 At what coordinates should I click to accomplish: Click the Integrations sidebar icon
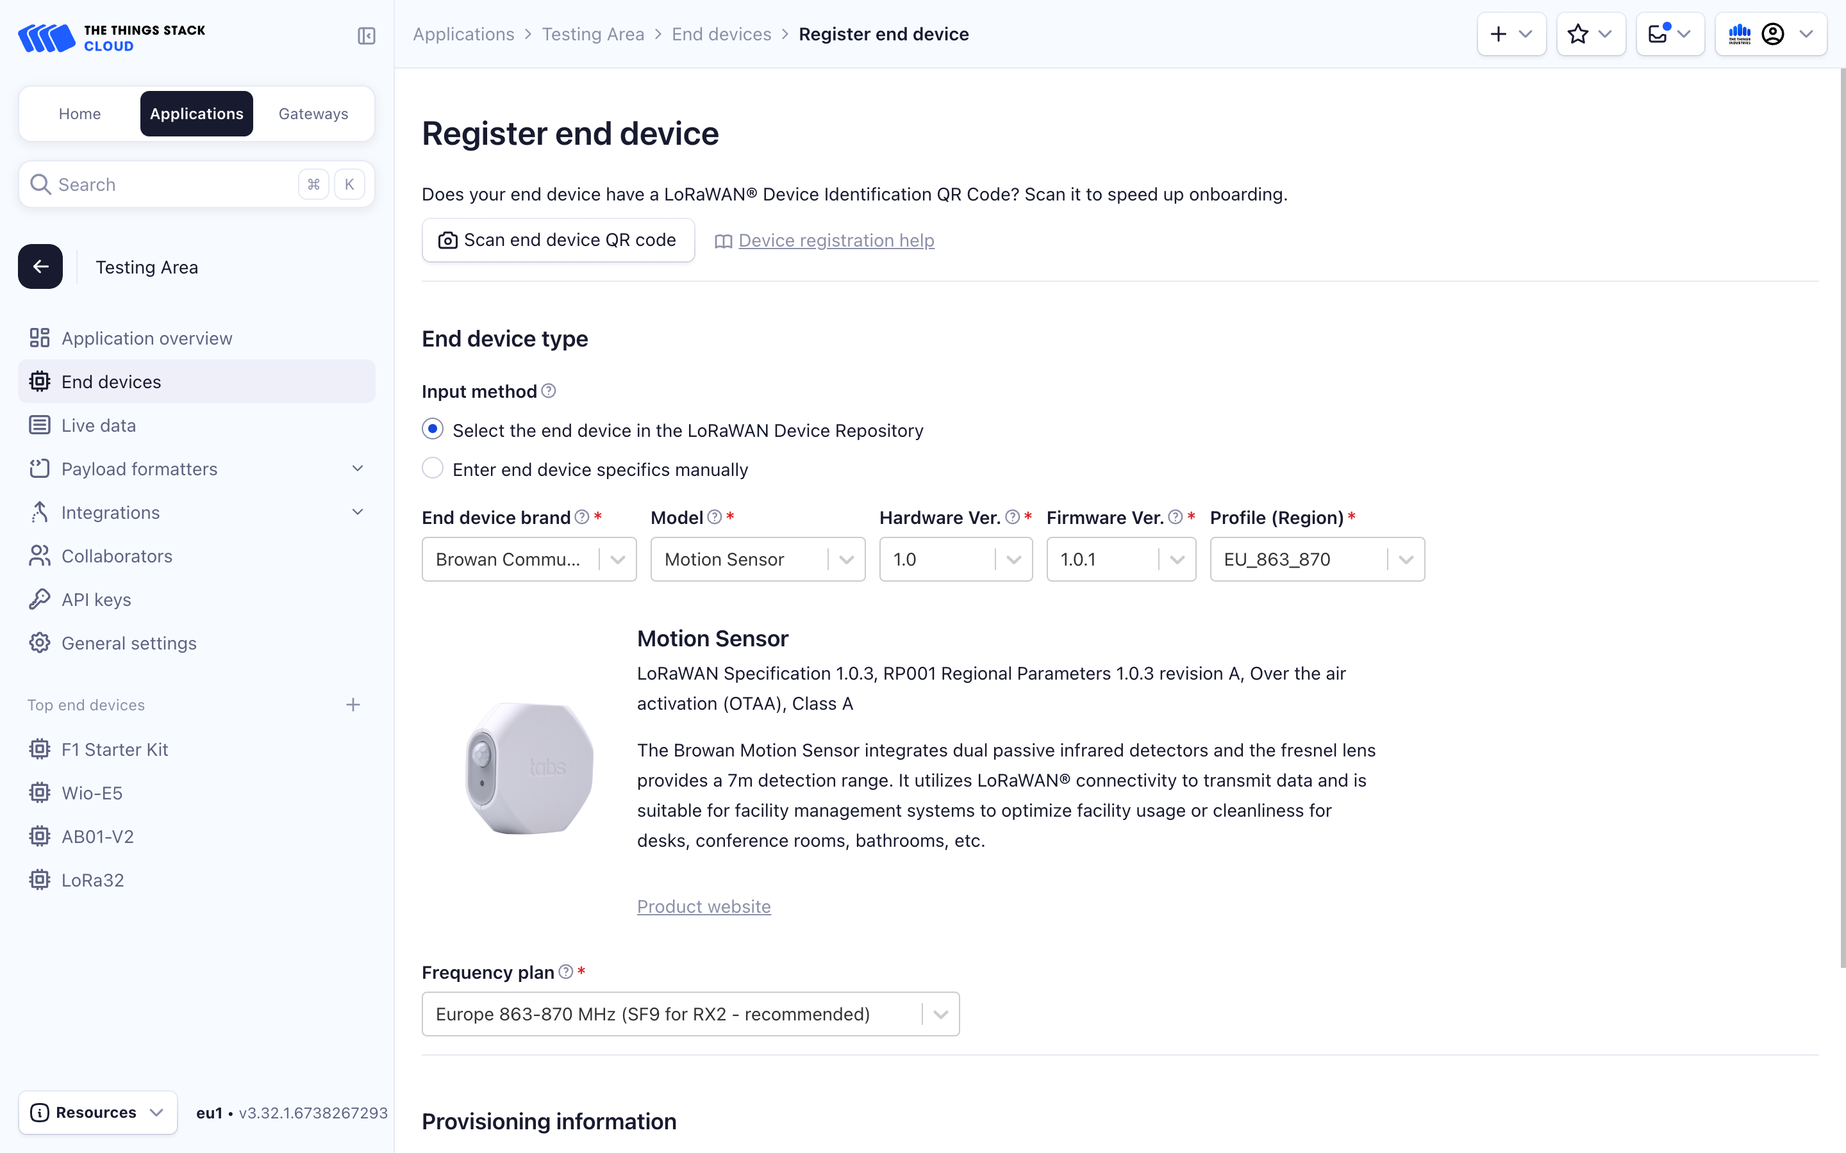[x=38, y=511]
